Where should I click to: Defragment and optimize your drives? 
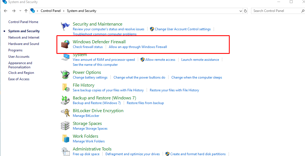[x=133, y=154]
